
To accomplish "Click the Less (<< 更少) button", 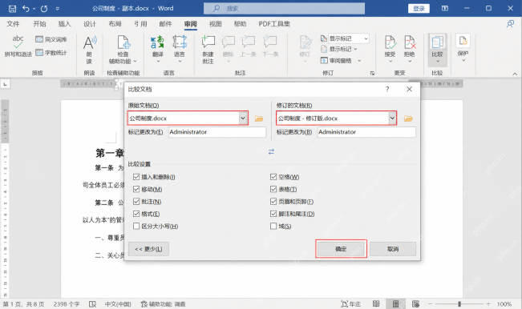I will (x=148, y=249).
